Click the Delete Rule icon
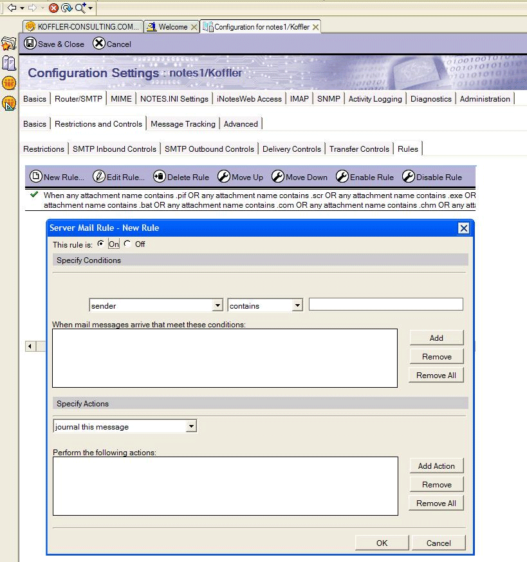 (x=160, y=177)
